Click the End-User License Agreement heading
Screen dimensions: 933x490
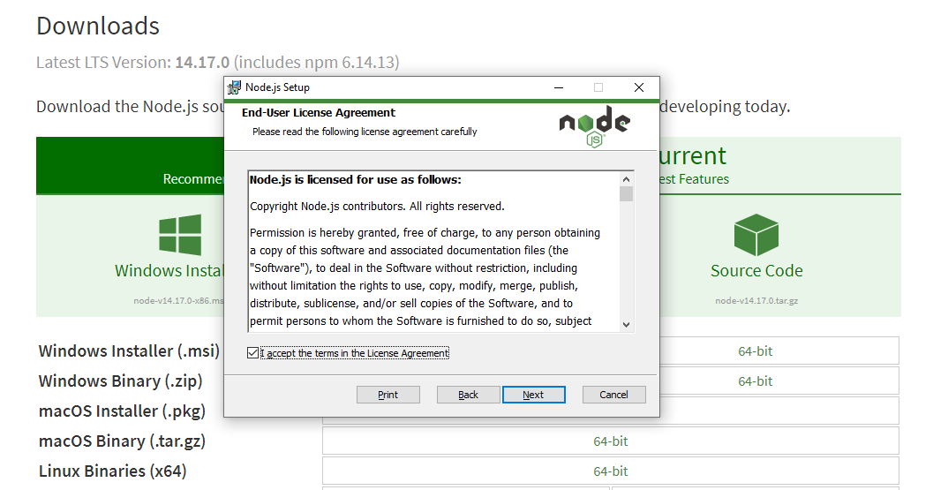[319, 112]
